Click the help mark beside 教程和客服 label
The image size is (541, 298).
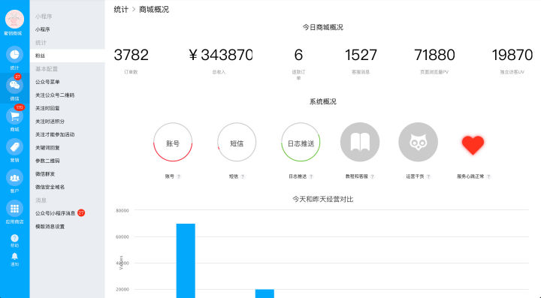point(372,176)
